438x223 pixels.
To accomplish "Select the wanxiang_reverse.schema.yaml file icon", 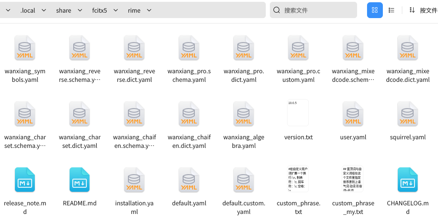I will (x=80, y=48).
